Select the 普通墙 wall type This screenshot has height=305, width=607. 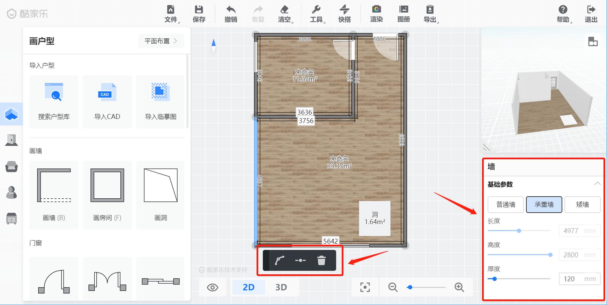click(x=506, y=205)
